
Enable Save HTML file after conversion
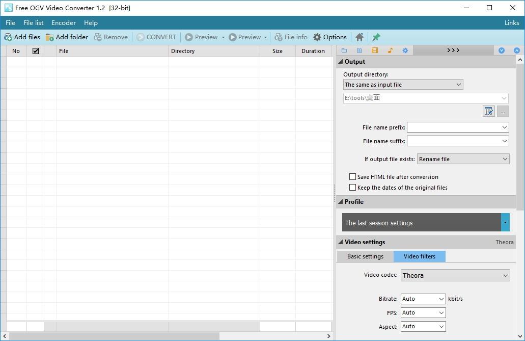pyautogui.click(x=352, y=177)
